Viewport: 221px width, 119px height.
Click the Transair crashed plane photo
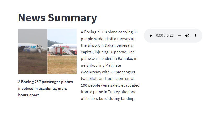[33, 51]
